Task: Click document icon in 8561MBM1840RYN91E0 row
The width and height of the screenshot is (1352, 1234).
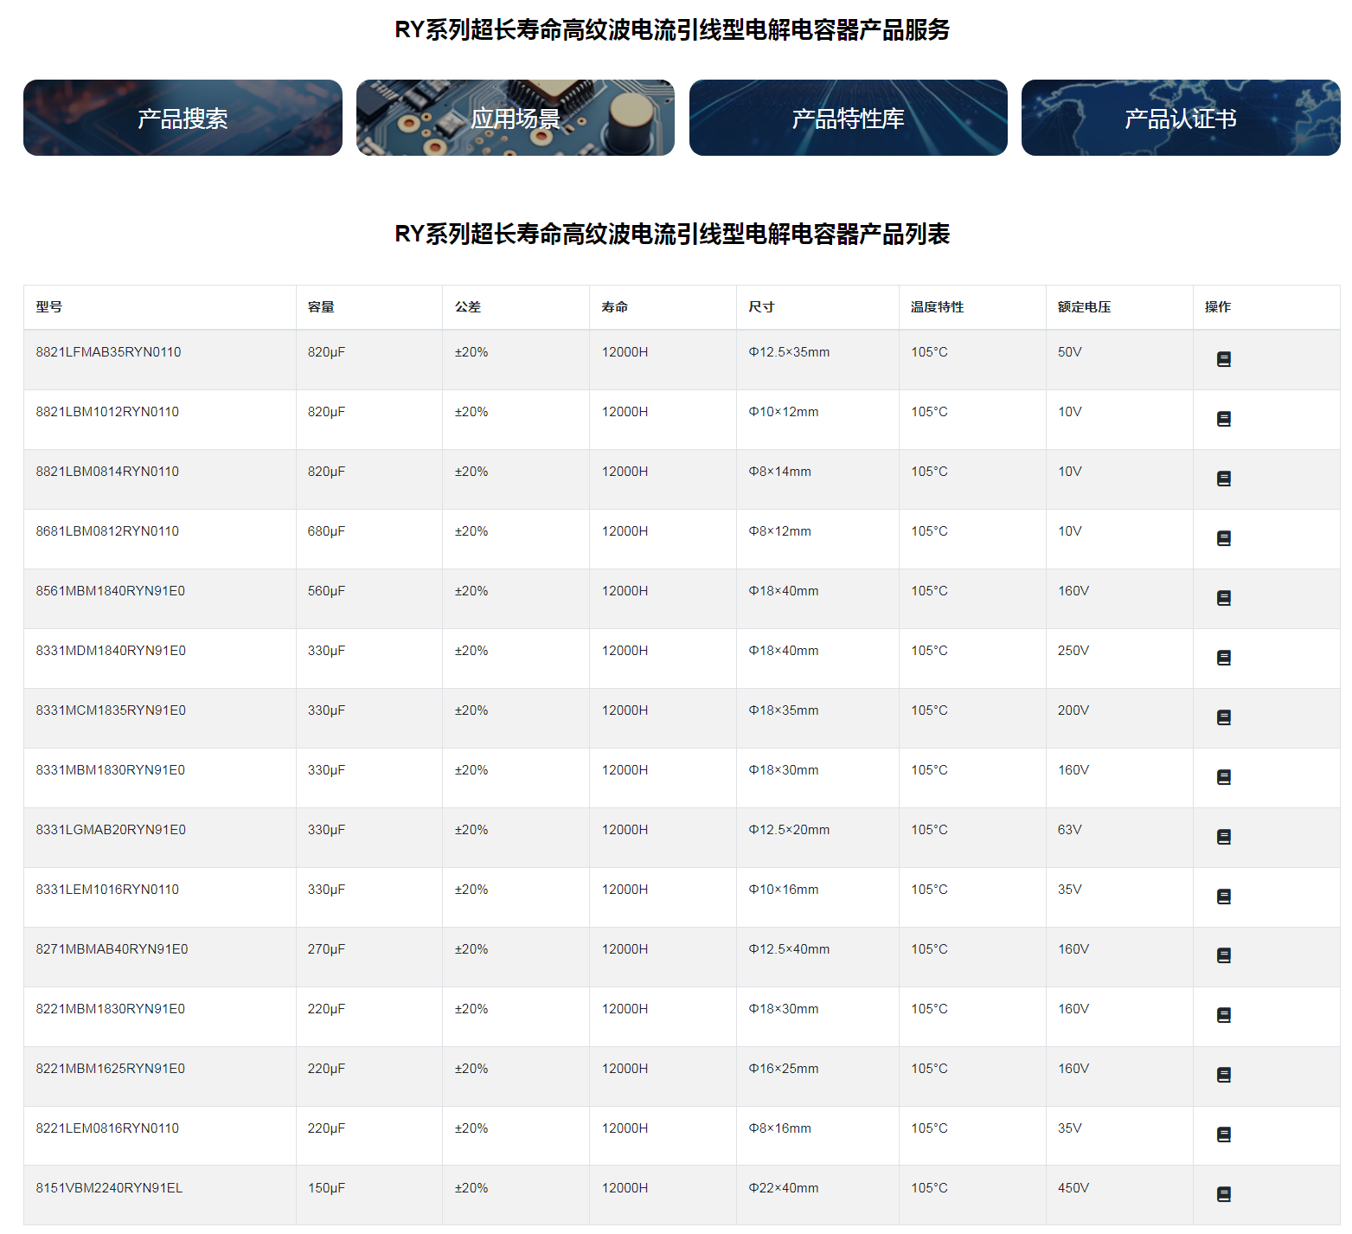Action: tap(1223, 598)
